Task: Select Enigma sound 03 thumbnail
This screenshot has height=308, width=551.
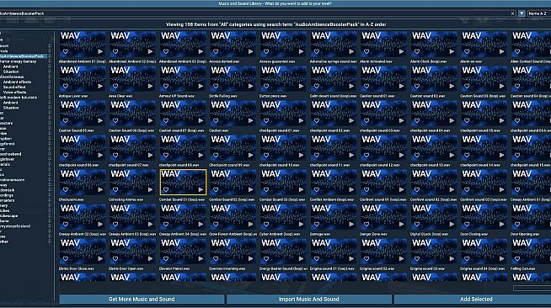Action: tap(434, 252)
